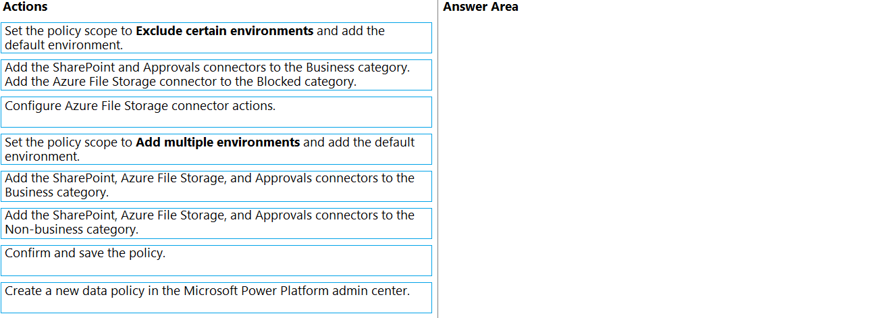Click 'default environment.' in the Exclude action
The height and width of the screenshot is (318, 875).
point(64,45)
